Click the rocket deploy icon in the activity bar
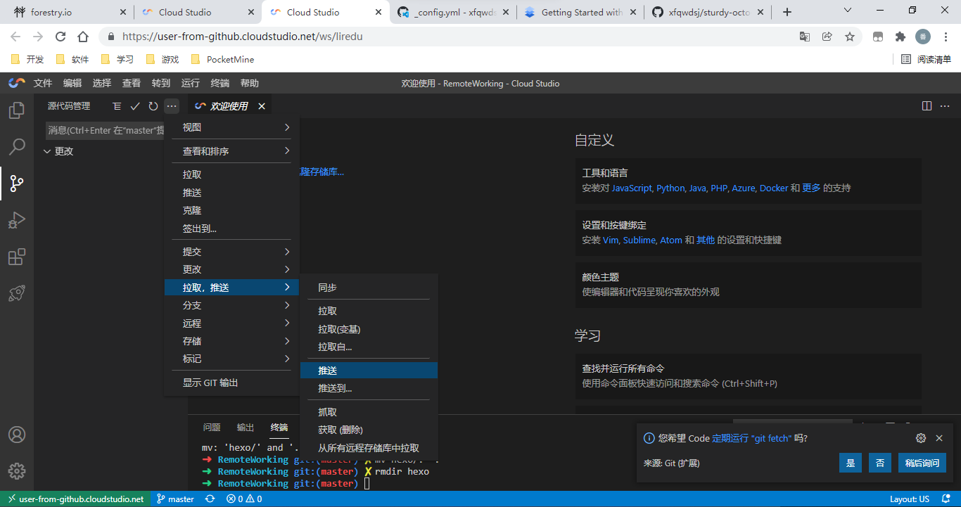 click(x=16, y=293)
